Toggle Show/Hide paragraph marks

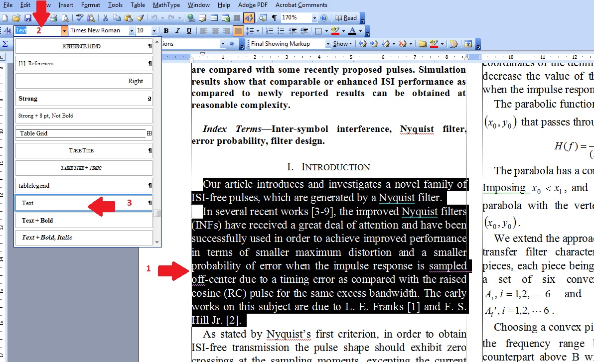pyautogui.click(x=274, y=18)
